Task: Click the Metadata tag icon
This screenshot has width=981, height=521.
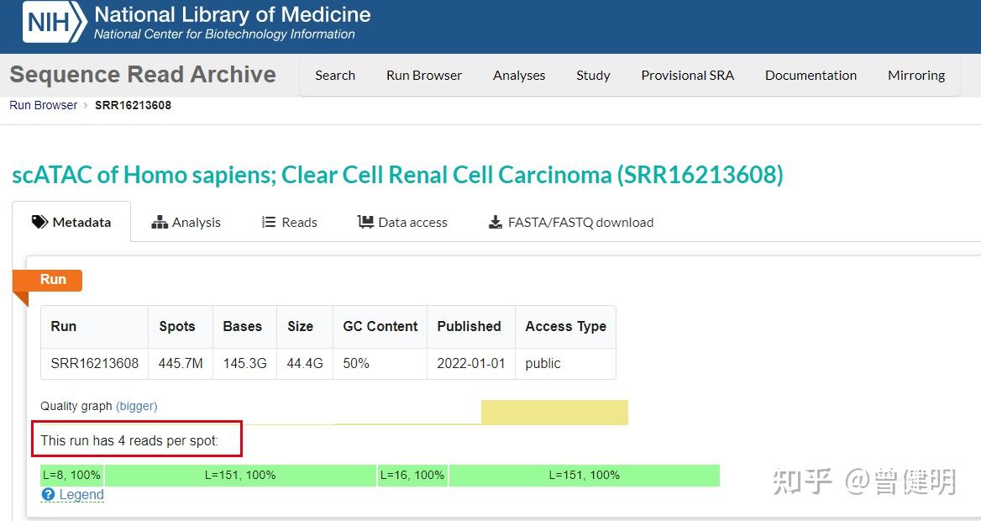Action: point(39,222)
